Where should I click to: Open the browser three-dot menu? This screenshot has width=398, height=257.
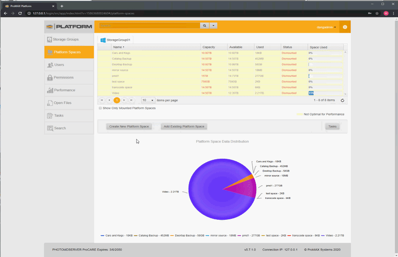pyautogui.click(x=394, y=13)
